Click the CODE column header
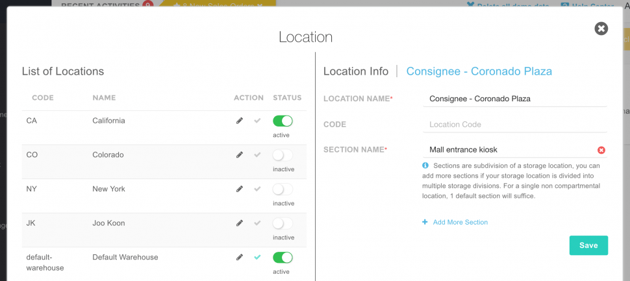The width and height of the screenshot is (630, 281). 43,97
